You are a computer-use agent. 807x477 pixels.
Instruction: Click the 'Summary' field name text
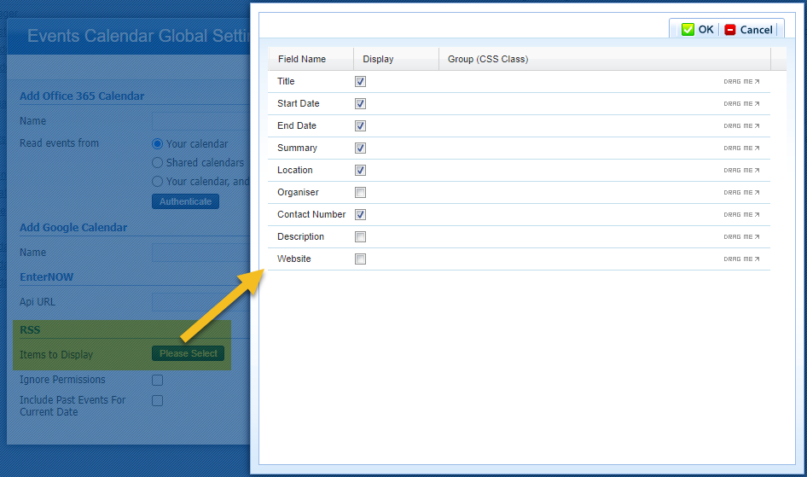(x=297, y=148)
